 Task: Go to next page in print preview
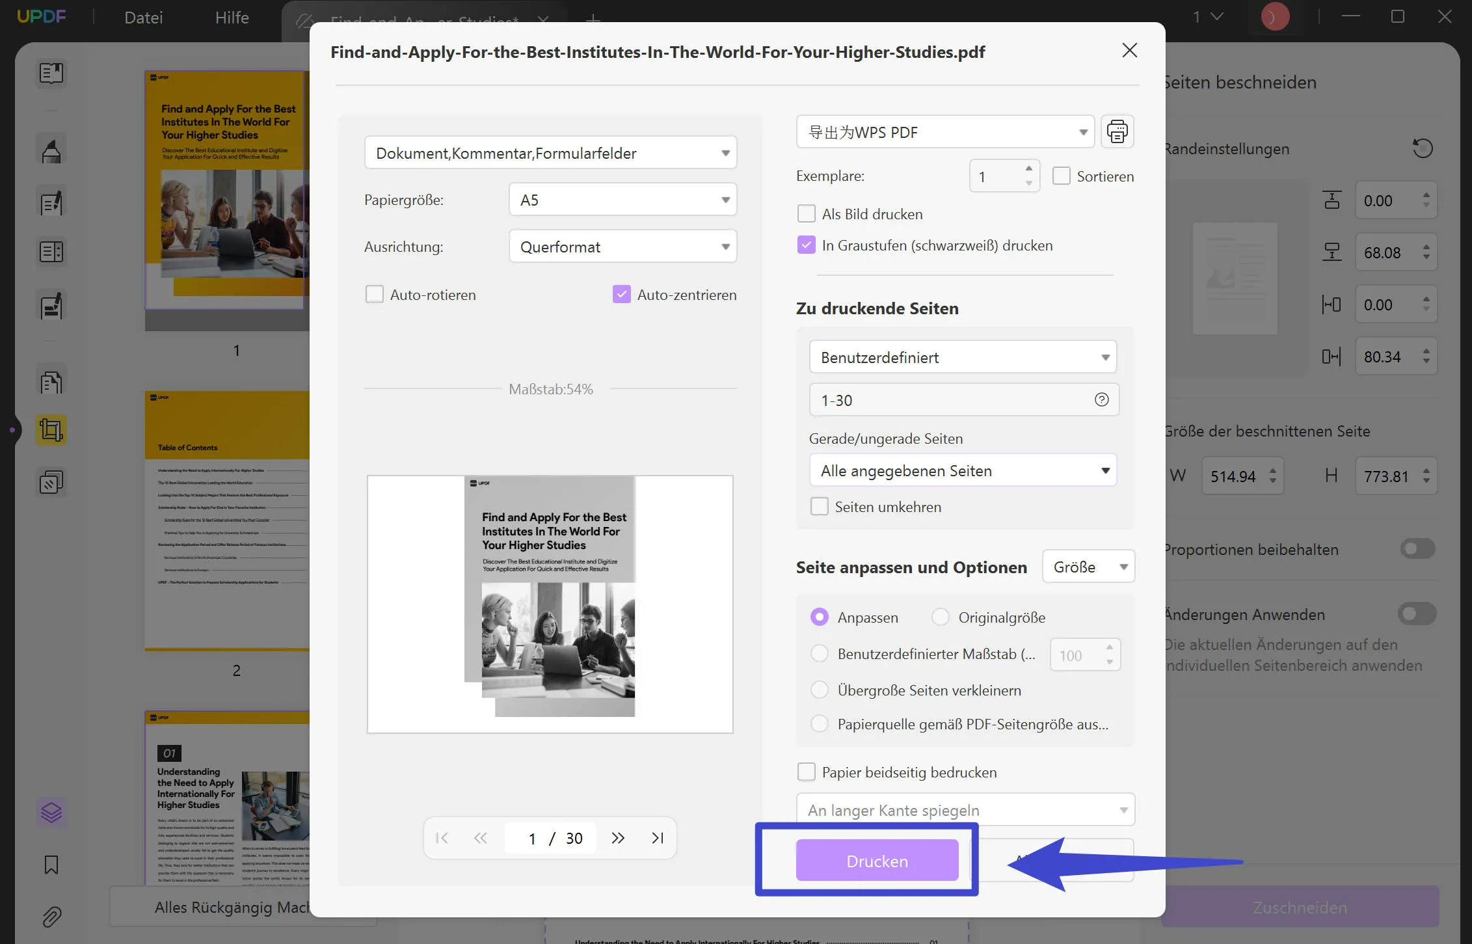point(617,838)
